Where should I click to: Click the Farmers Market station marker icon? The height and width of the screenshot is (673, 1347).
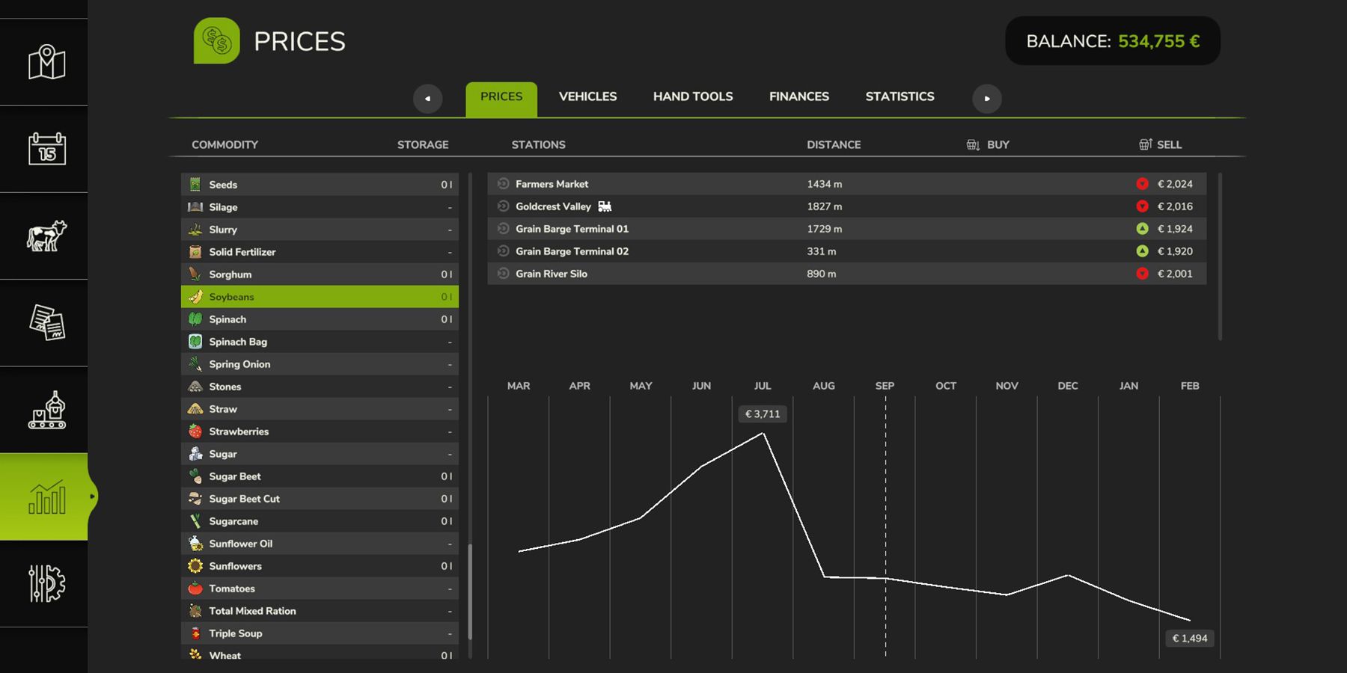point(504,184)
